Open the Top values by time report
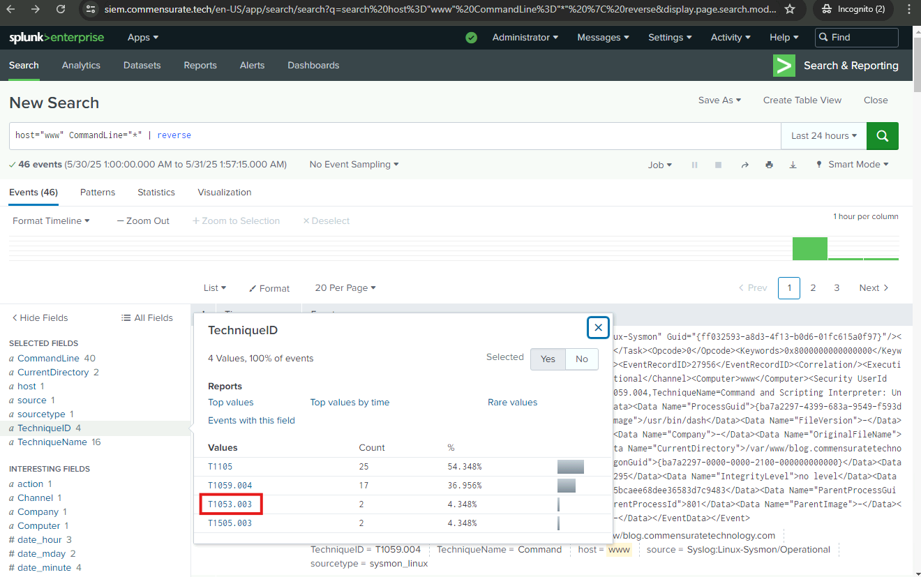This screenshot has width=921, height=577. click(x=350, y=403)
